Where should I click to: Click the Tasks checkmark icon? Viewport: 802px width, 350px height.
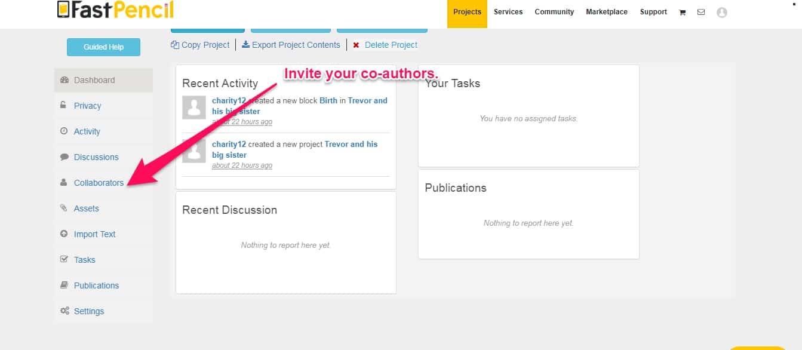[64, 260]
